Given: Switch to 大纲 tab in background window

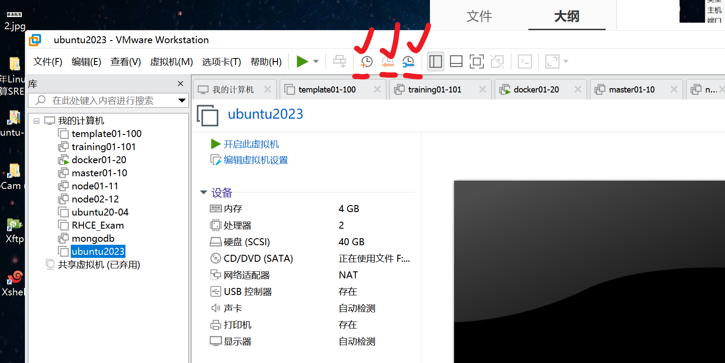Looking at the screenshot, I should click(567, 16).
